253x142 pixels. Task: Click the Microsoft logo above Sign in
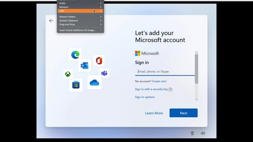coord(147,53)
